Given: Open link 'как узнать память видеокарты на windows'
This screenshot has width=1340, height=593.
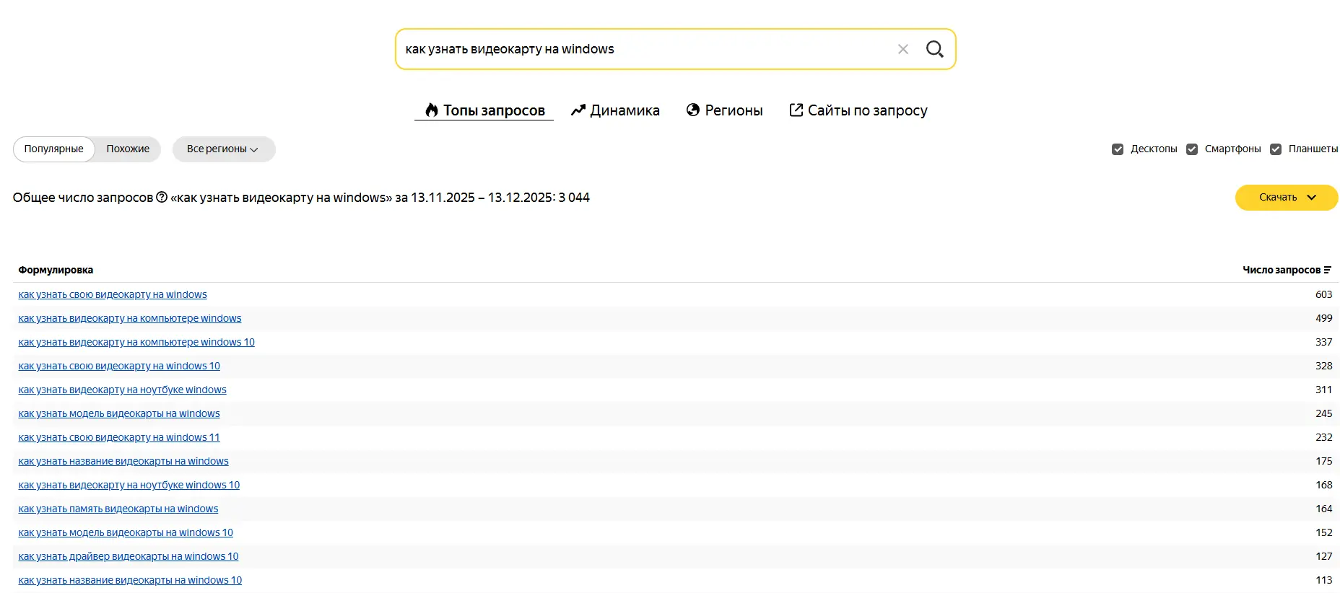Looking at the screenshot, I should [118, 509].
